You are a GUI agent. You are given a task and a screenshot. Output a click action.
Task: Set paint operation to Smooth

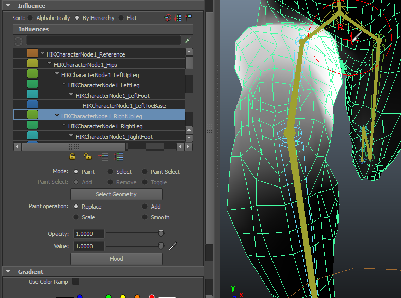145,217
